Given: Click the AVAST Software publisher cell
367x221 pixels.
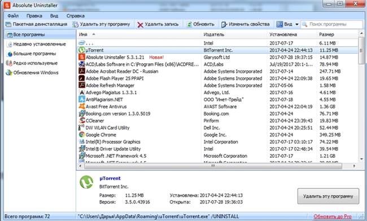Looking at the screenshot, I should pos(220,107).
